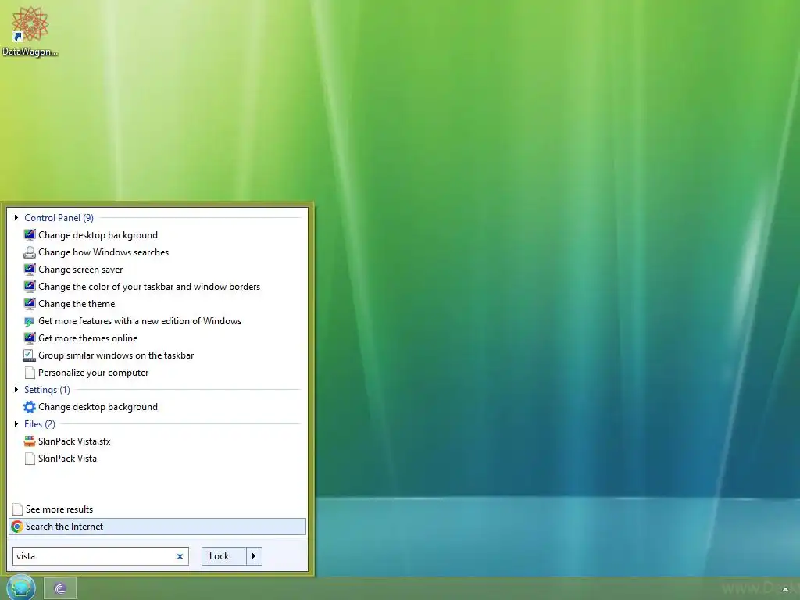Image resolution: width=800 pixels, height=600 pixels.
Task: Click monitor icon of Control Panel Change desktop background
Action: coord(30,235)
